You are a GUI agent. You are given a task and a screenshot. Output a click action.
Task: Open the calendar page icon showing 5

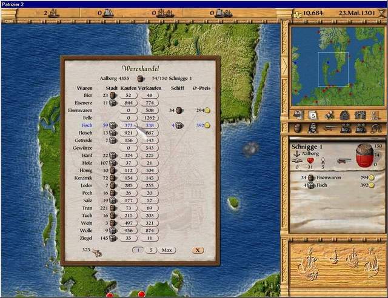(313, 115)
